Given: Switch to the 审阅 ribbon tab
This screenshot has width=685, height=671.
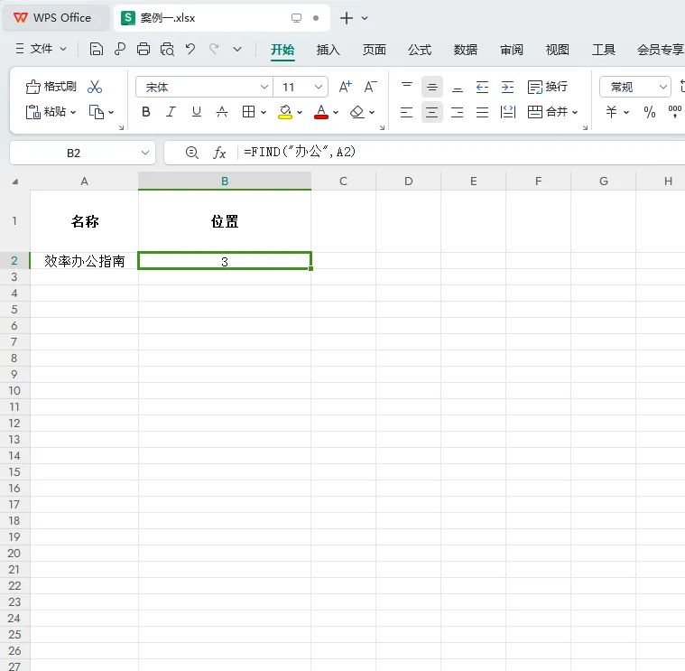Looking at the screenshot, I should click(512, 50).
